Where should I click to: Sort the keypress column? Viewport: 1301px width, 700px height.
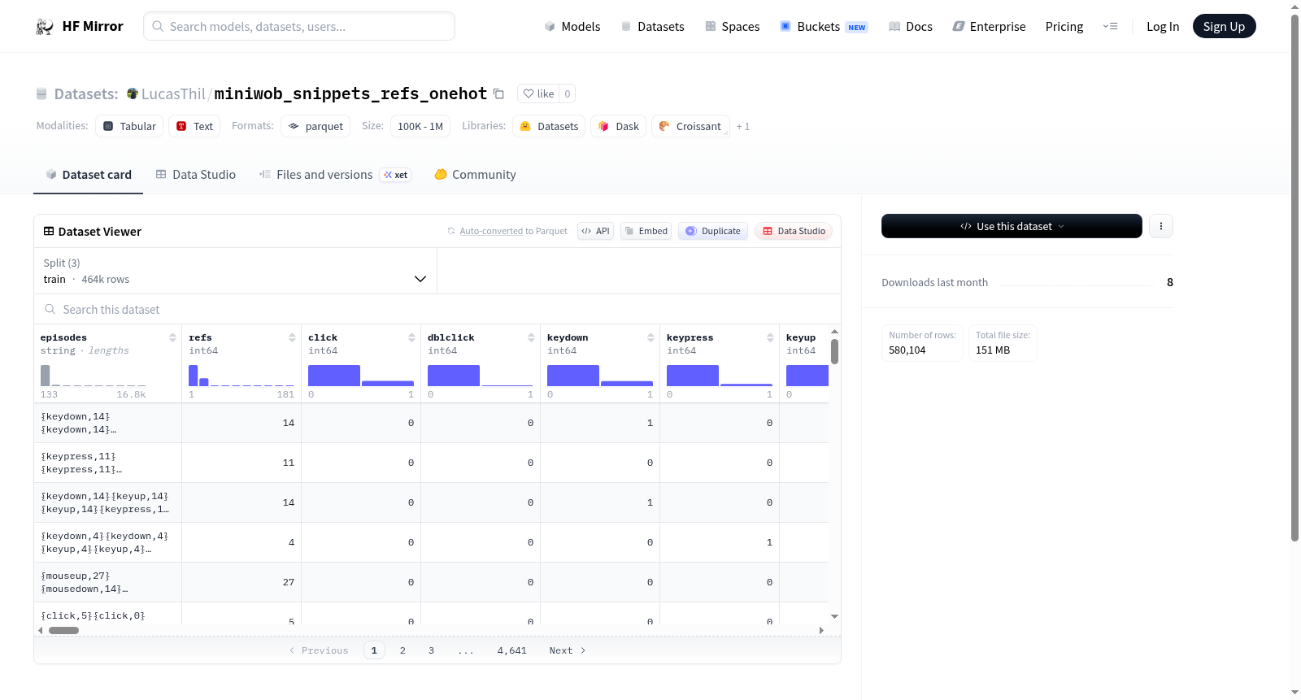pos(770,337)
